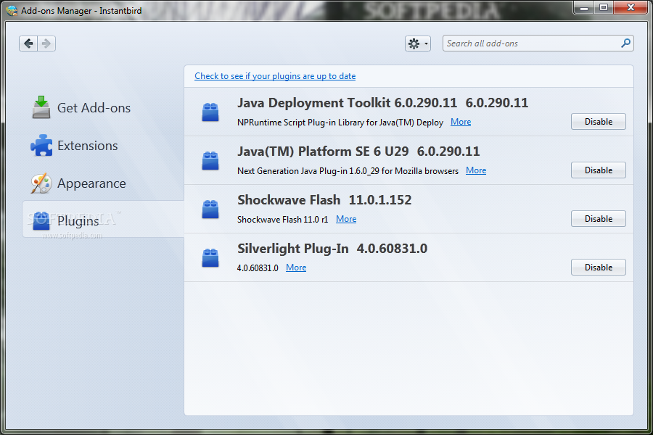The width and height of the screenshot is (653, 435).
Task: Check to see if plugins are up to date
Action: [x=275, y=76]
